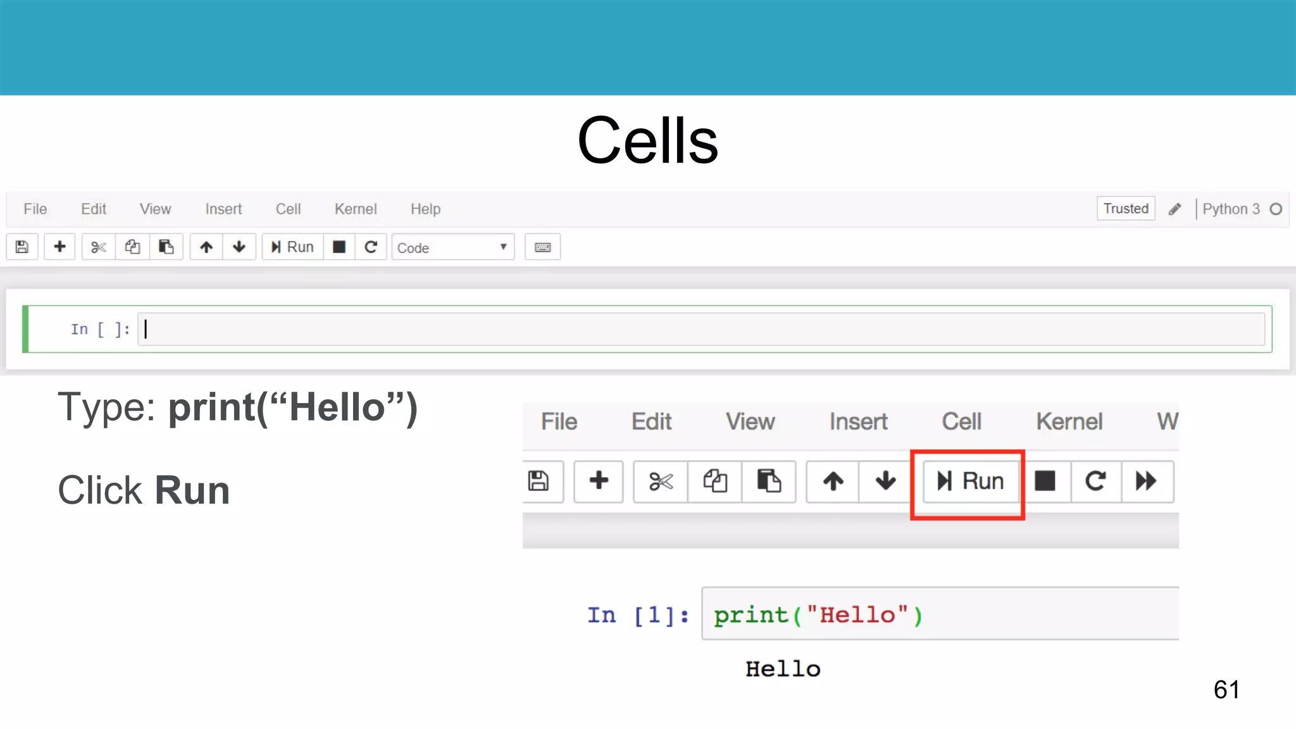Click the Trusted notebook button
Screen dimensions: 1296x729
coord(1126,208)
